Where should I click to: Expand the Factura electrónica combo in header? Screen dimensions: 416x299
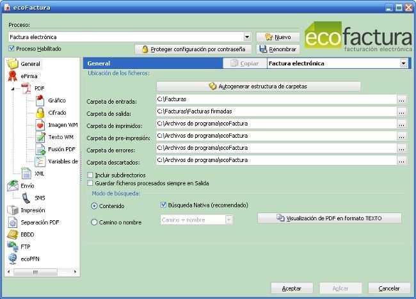(403, 63)
